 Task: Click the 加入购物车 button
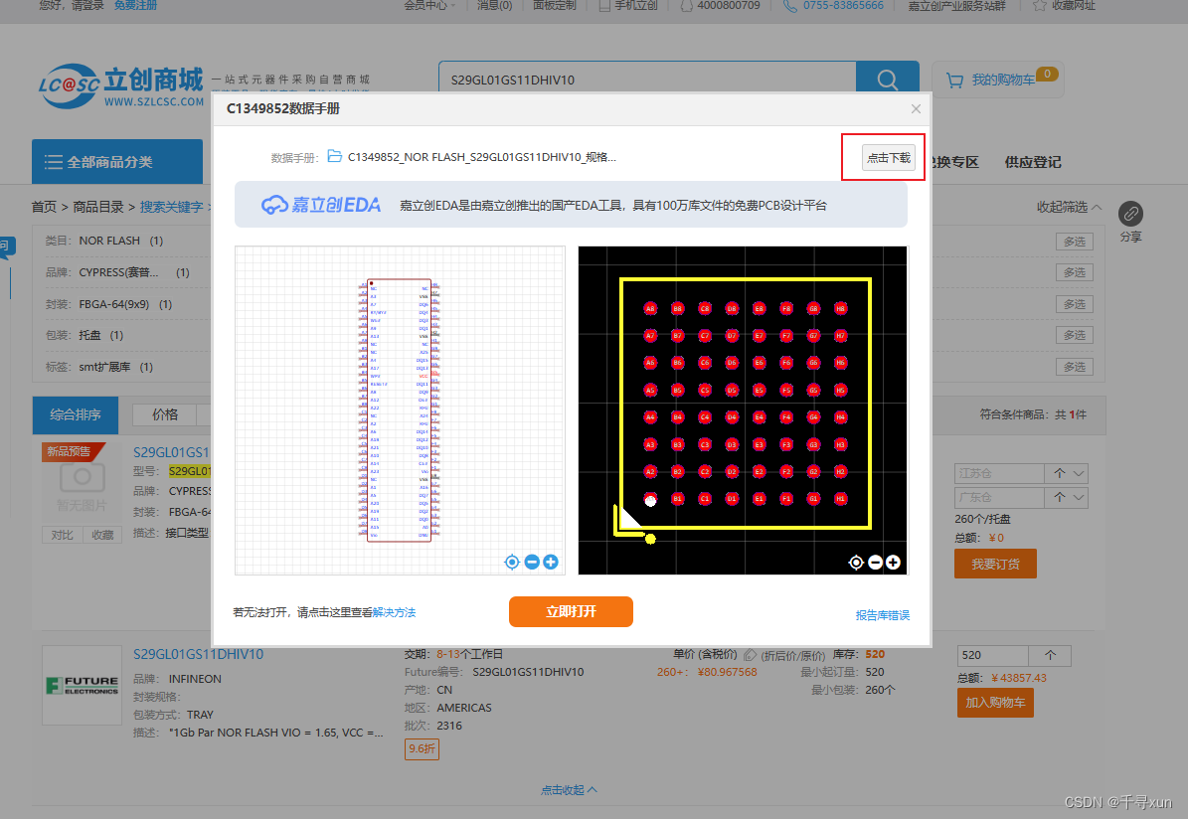tap(995, 703)
